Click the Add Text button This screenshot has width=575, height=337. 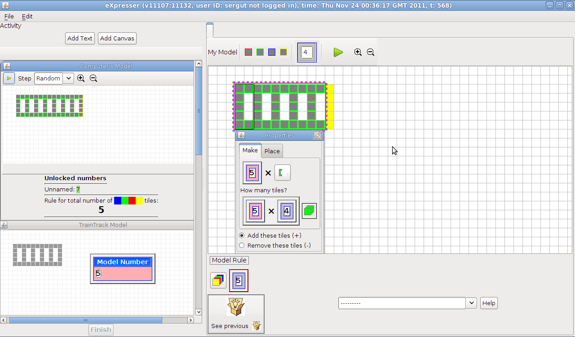(80, 38)
